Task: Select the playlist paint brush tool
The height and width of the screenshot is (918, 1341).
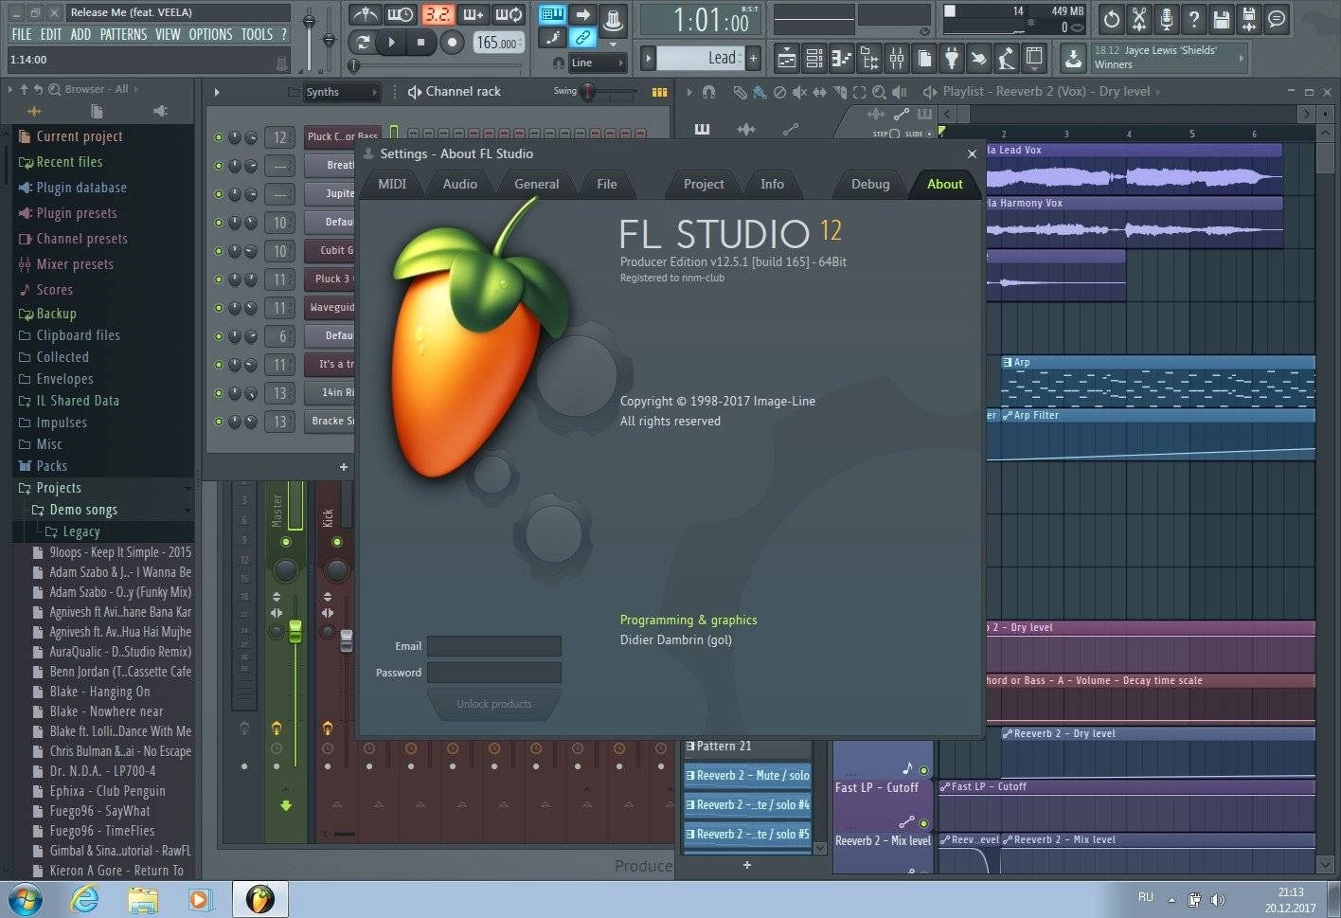Action: [x=760, y=92]
